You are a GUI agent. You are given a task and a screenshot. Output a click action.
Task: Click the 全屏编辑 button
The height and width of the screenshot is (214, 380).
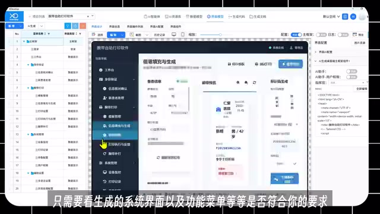[x=362, y=89]
